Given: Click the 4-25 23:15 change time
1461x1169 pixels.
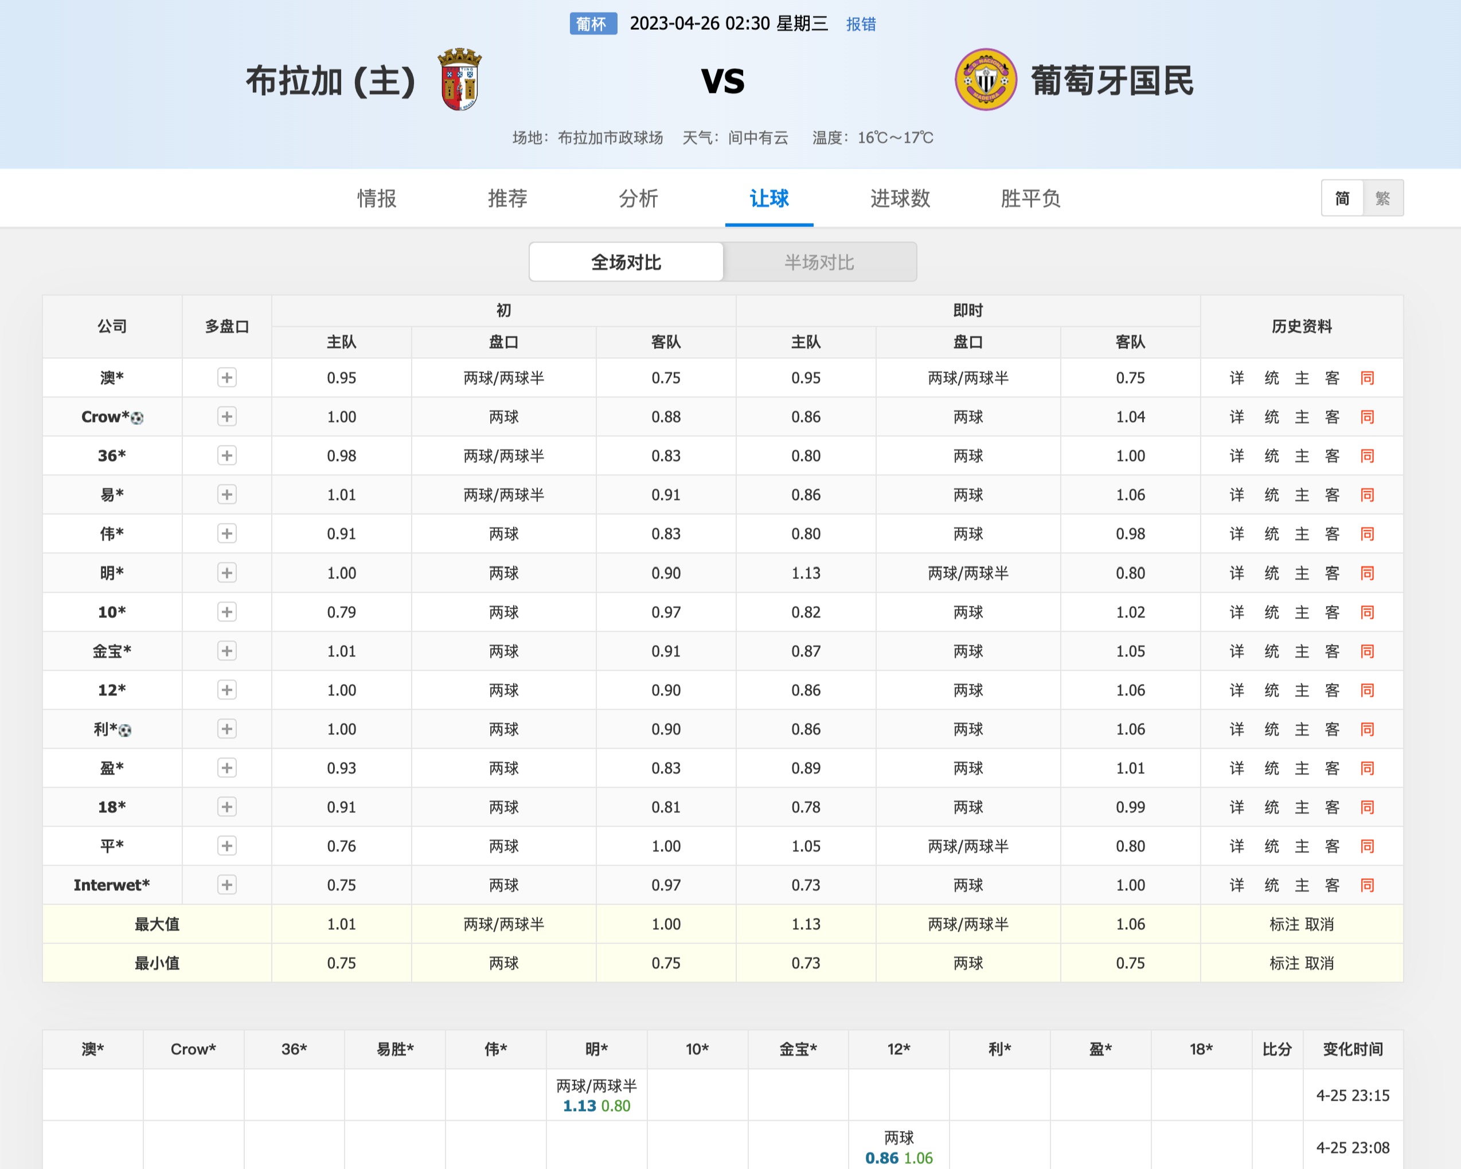Looking at the screenshot, I should (1353, 1095).
